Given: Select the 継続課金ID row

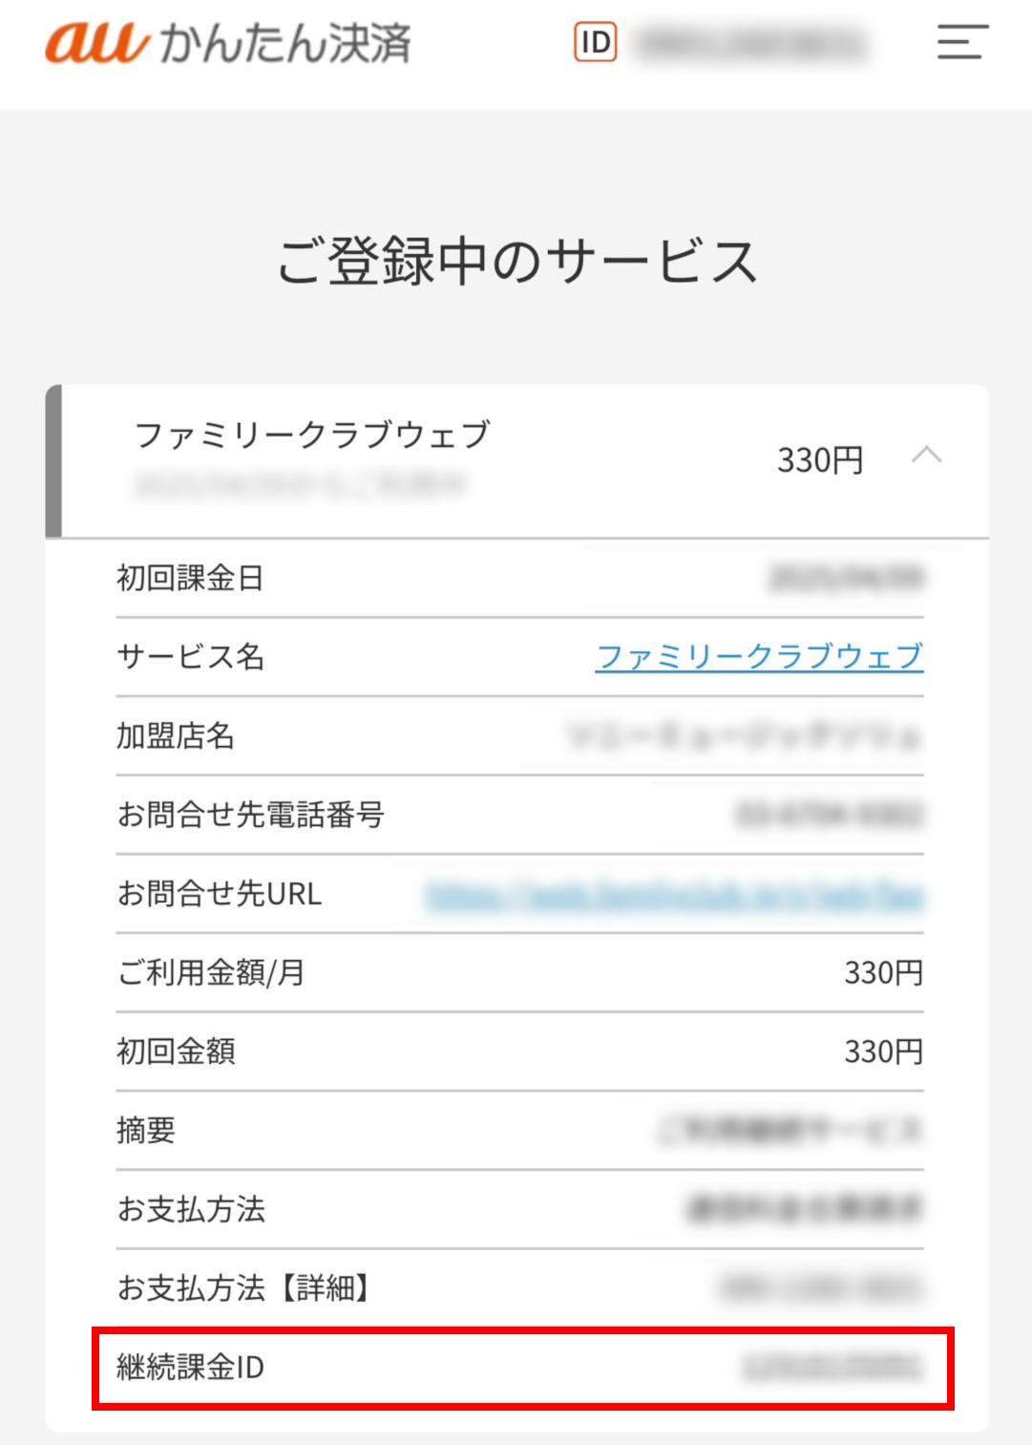Looking at the screenshot, I should (521, 1367).
